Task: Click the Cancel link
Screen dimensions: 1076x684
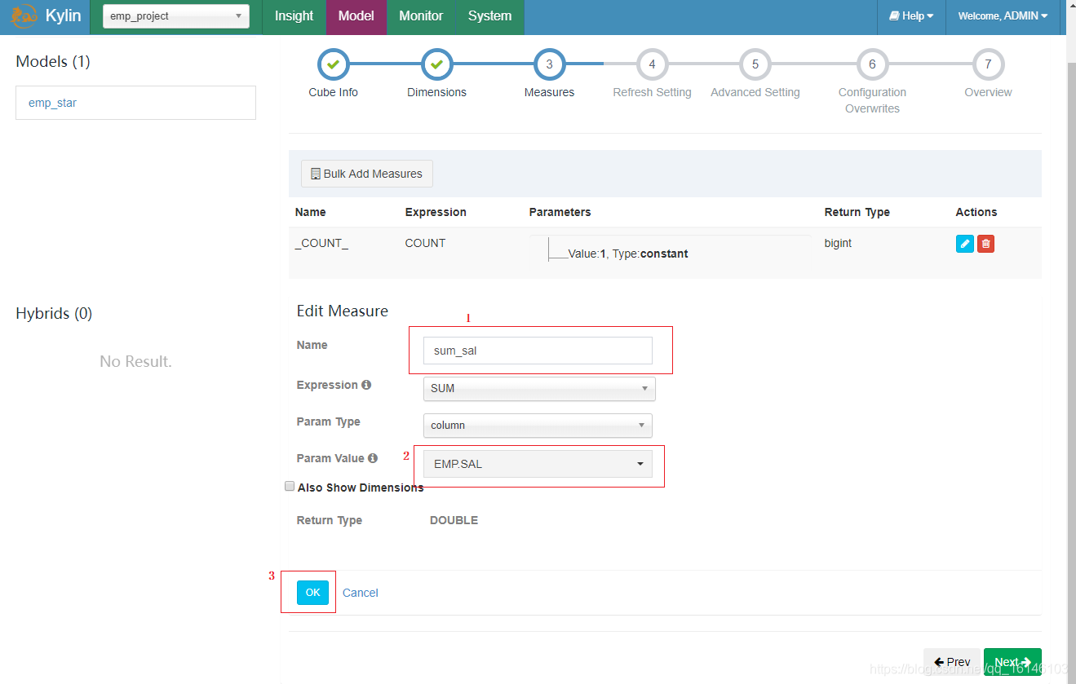Action: 361,593
